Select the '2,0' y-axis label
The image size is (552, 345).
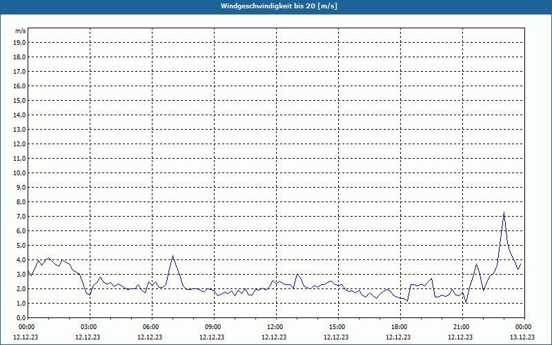pos(21,288)
